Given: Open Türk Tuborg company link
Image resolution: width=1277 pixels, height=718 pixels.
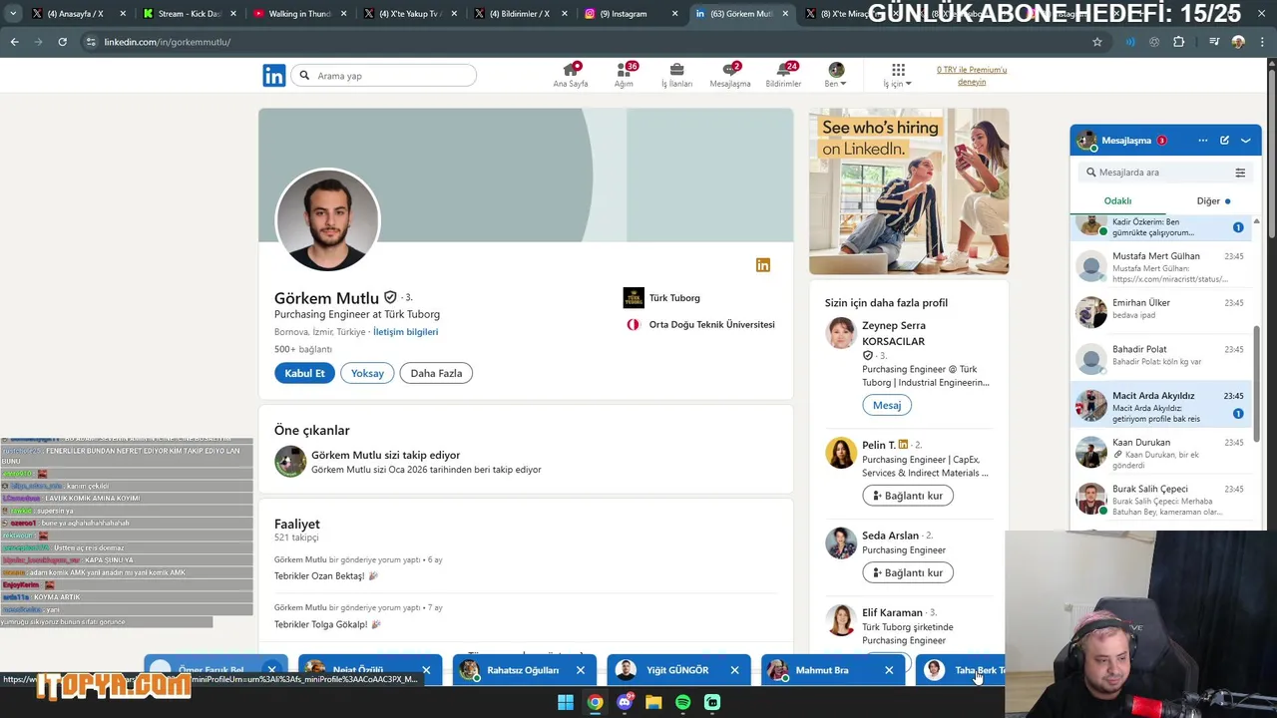Looking at the screenshot, I should [x=662, y=298].
